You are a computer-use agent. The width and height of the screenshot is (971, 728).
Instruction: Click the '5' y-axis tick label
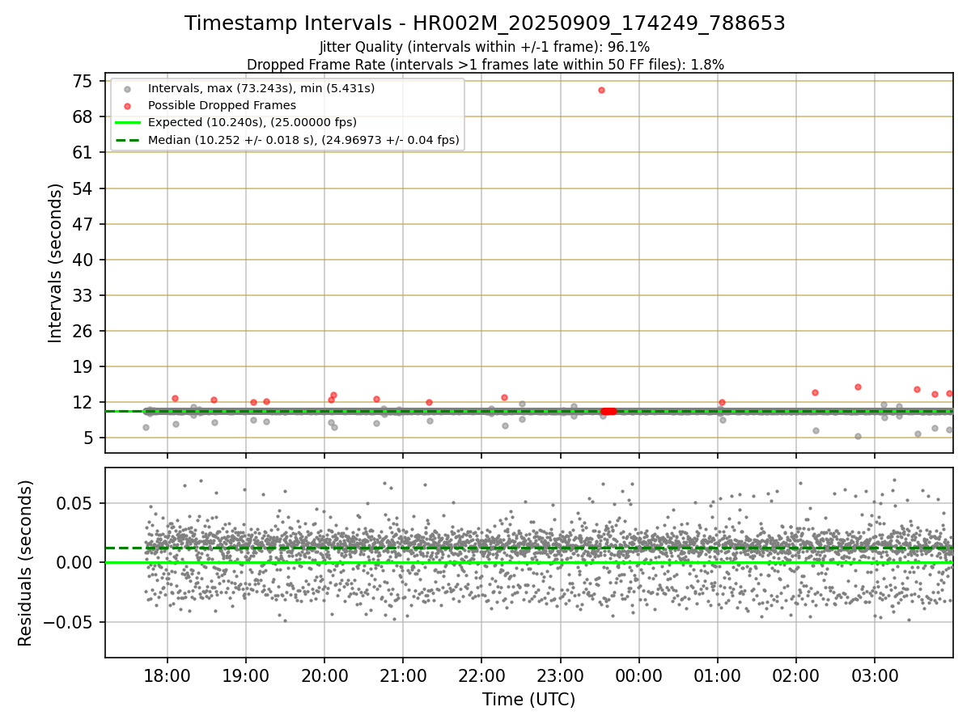coord(87,438)
